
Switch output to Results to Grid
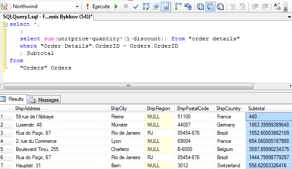pyautogui.click(x=210, y=6)
